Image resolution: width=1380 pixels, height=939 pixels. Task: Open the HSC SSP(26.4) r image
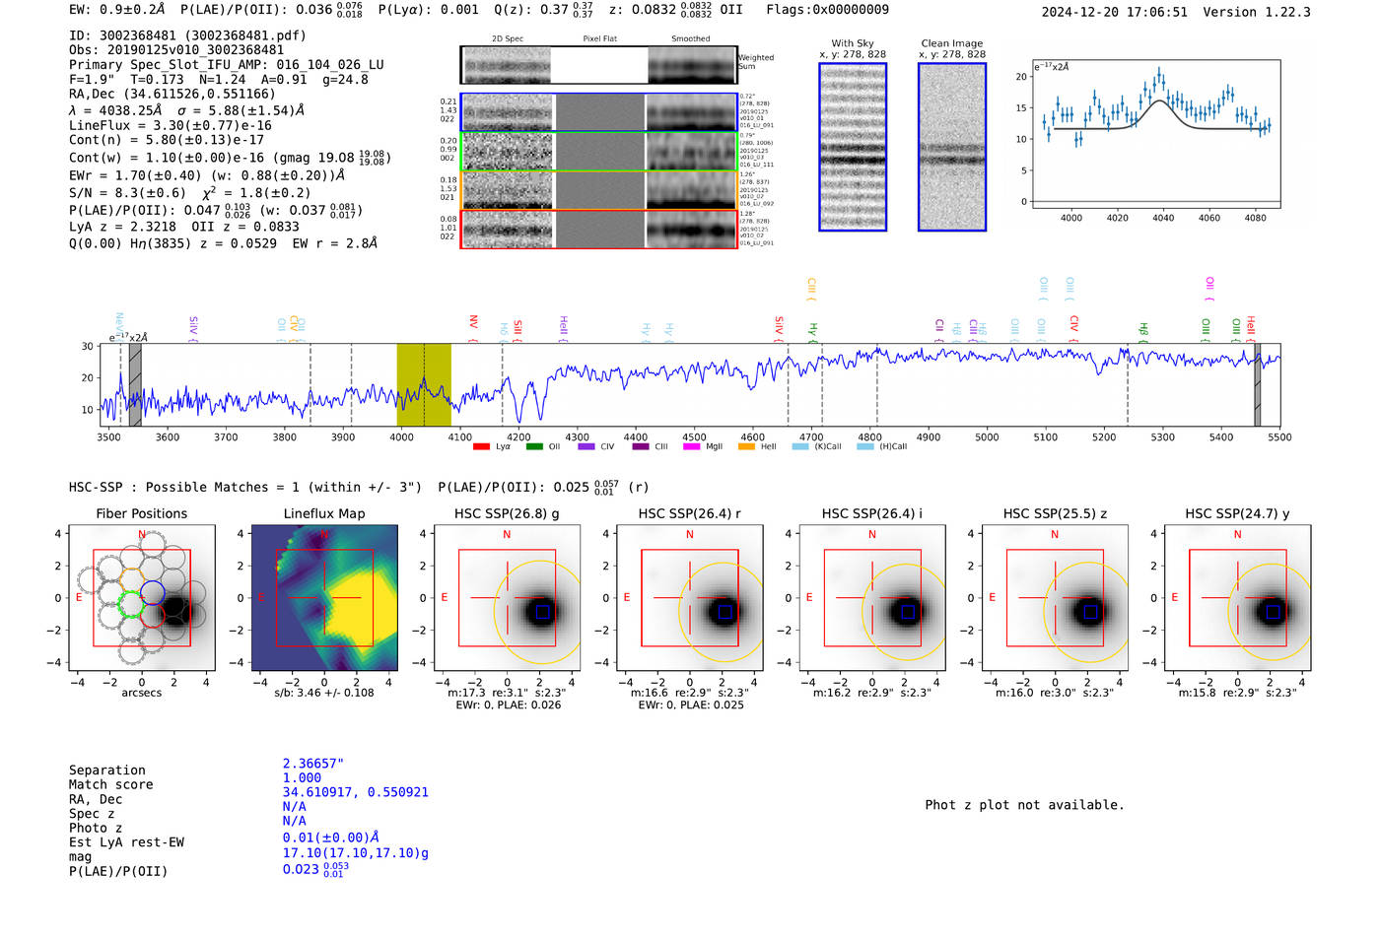[x=690, y=597]
